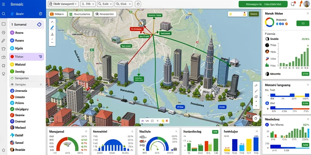Open the fourth top toolbar dropdown
Image resolution: width=311 pixels, height=155 pixels.
click(x=124, y=4)
